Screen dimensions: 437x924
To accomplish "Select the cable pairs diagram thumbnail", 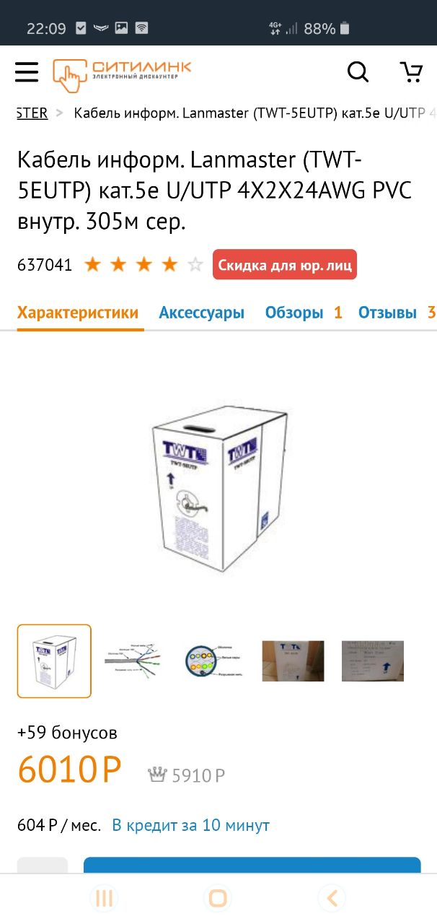I will pyautogui.click(x=133, y=661).
